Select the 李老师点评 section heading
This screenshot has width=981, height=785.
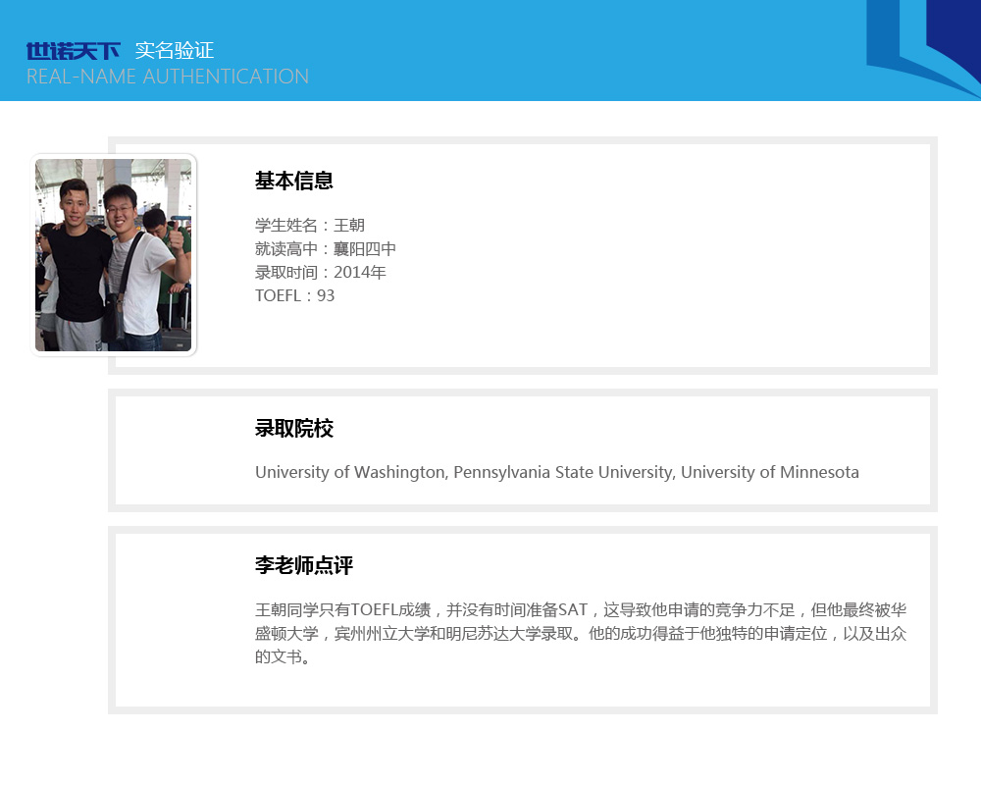[x=304, y=566]
